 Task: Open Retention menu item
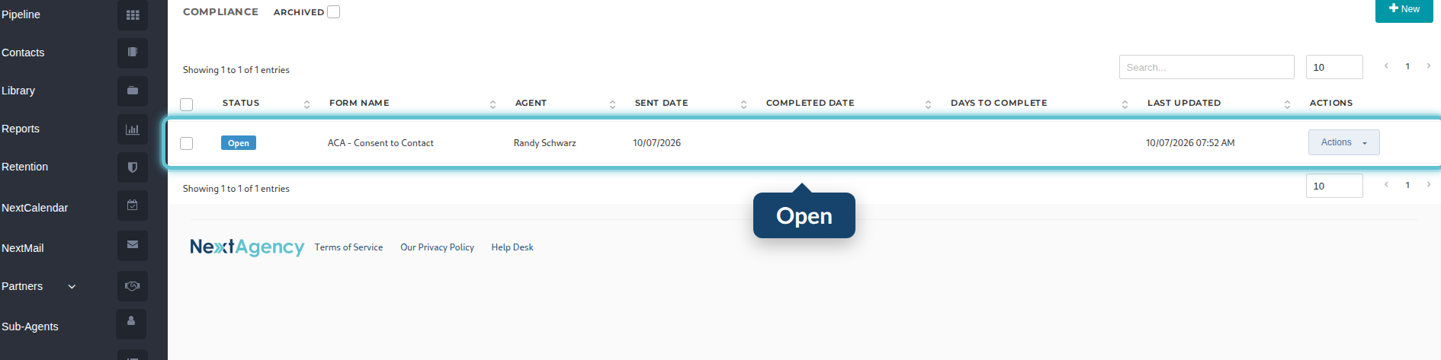24,167
